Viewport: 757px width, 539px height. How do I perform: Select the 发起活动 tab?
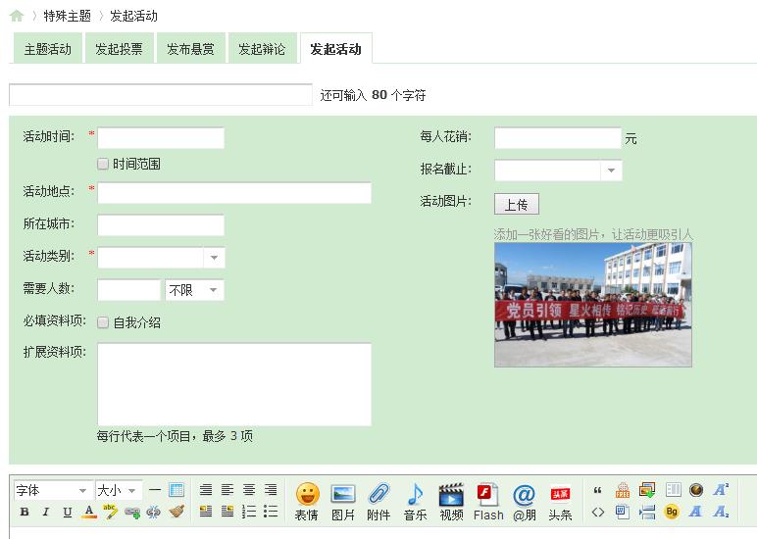click(x=336, y=48)
